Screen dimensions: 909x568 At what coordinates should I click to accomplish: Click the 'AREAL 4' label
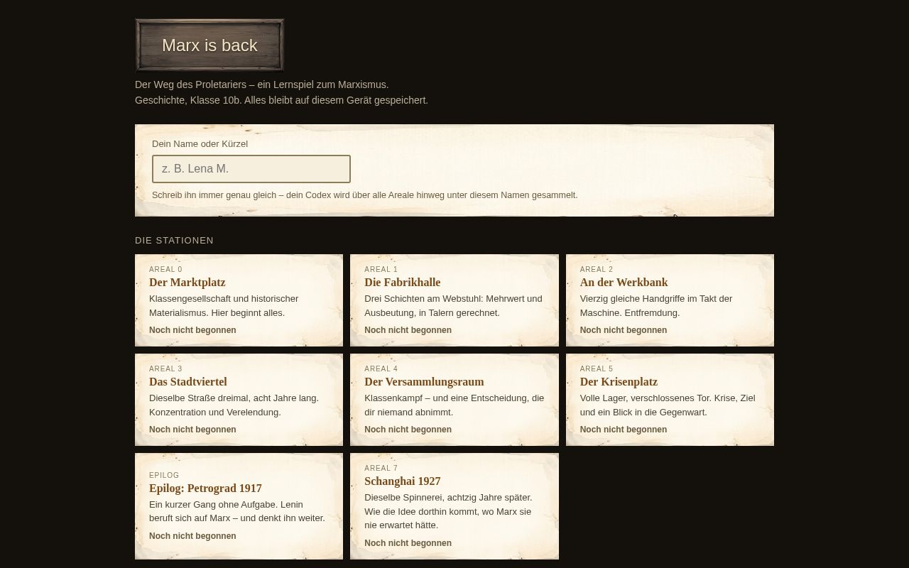pyautogui.click(x=381, y=368)
